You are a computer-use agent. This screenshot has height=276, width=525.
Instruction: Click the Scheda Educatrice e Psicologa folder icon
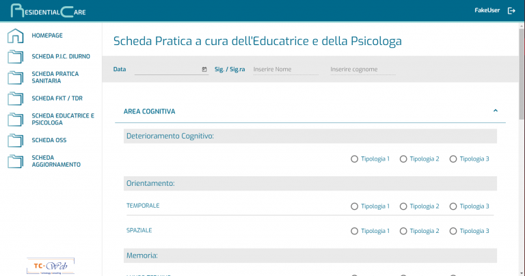[x=15, y=119]
